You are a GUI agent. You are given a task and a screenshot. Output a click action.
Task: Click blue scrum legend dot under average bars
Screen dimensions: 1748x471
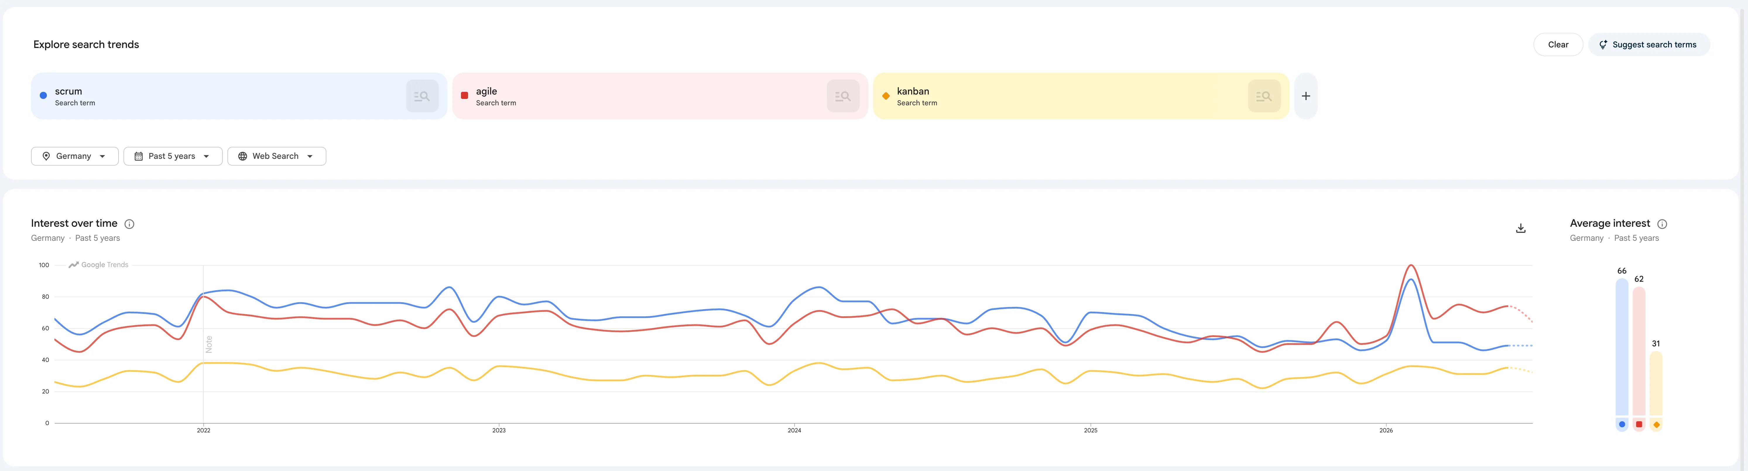1622,425
